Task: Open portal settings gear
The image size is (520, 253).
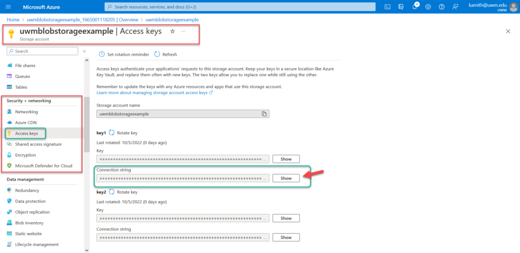Action: tap(428, 7)
